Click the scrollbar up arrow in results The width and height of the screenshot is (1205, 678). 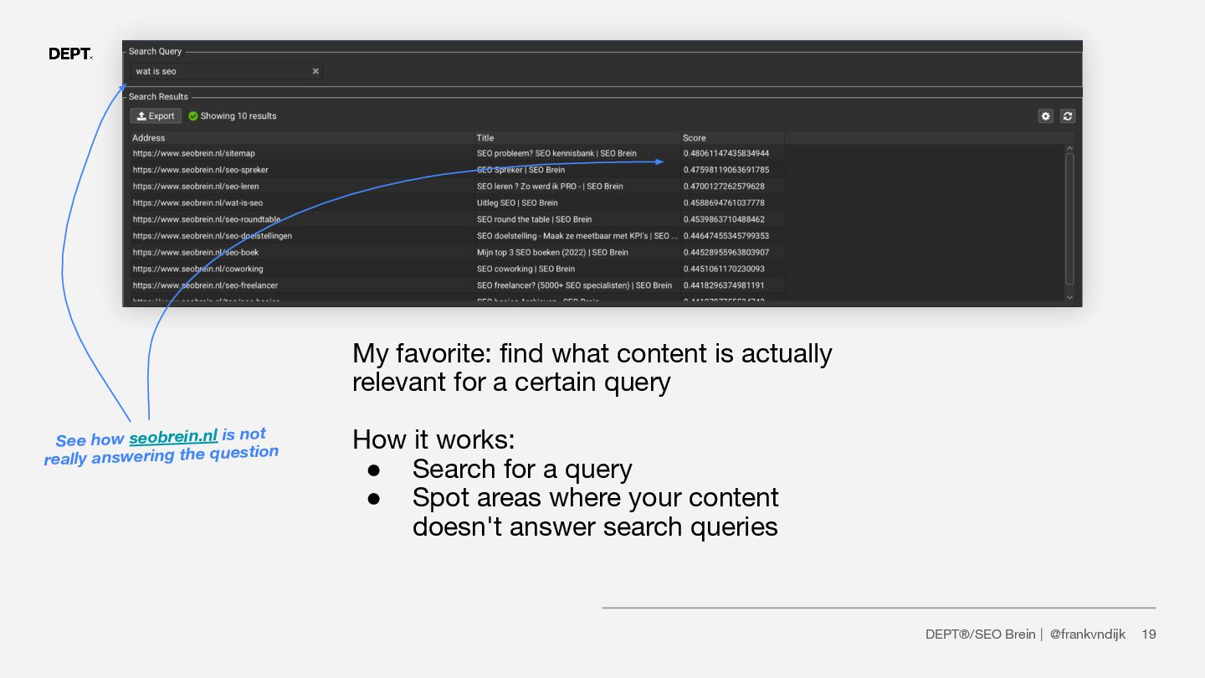pos(1069,149)
